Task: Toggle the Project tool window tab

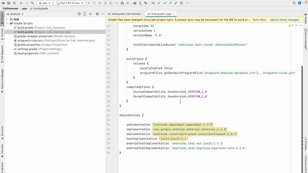Action: click(2, 18)
